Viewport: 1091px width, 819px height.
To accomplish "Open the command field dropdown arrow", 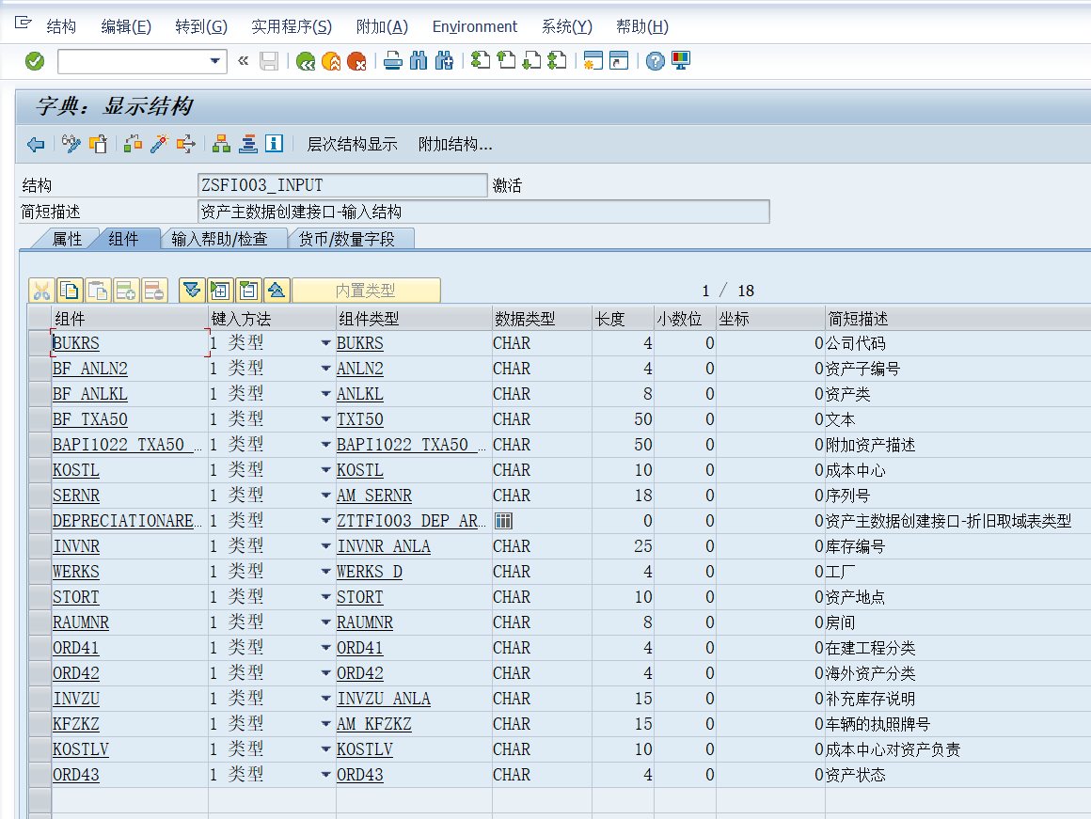I will 215,61.
